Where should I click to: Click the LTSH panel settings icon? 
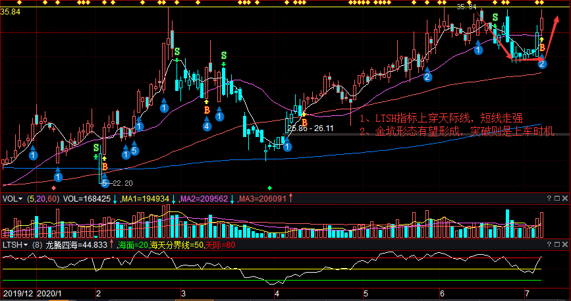(x=557, y=245)
